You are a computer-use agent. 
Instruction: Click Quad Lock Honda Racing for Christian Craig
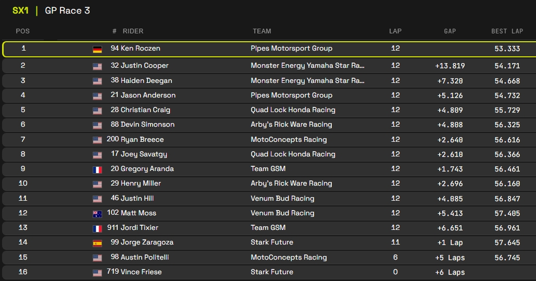(293, 110)
